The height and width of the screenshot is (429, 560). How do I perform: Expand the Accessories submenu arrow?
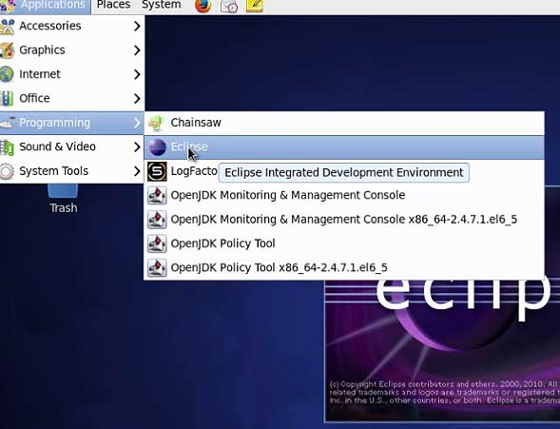[x=137, y=26]
